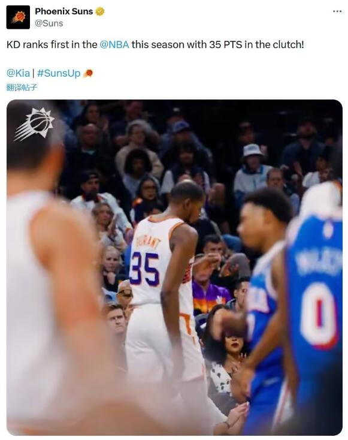Open the Phoenix Suns display name
This screenshot has width=348, height=440.
click(63, 11)
